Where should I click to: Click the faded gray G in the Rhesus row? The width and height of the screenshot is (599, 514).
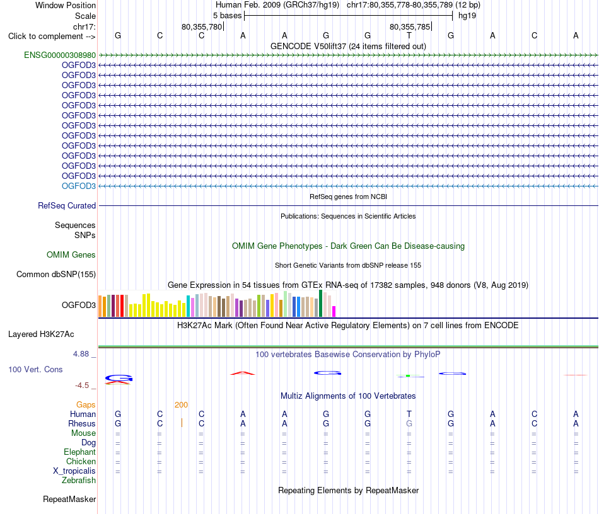(409, 423)
